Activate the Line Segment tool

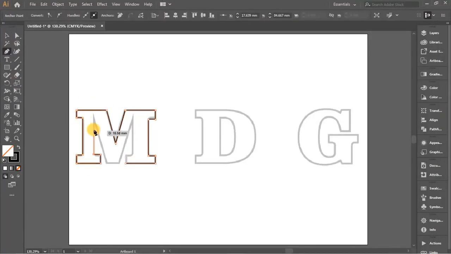click(17, 59)
